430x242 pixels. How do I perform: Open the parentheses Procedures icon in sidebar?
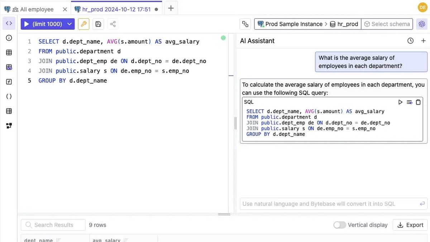tap(9, 96)
